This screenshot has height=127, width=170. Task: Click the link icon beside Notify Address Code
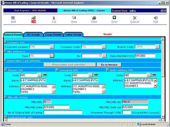click(154, 75)
